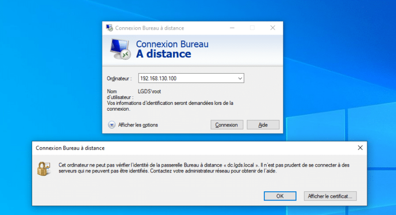The image size is (396, 215).
Task: Open the Aide help button
Action: (263, 125)
